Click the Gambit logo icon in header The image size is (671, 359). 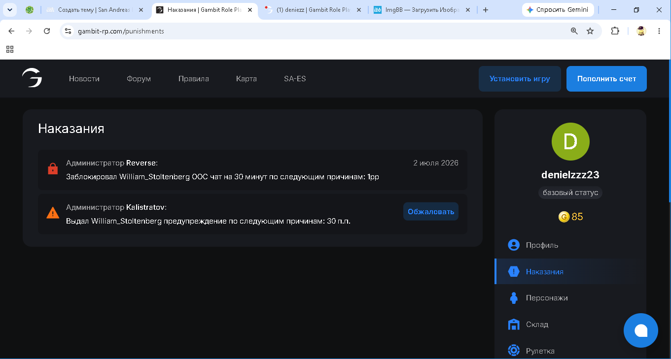click(32, 78)
